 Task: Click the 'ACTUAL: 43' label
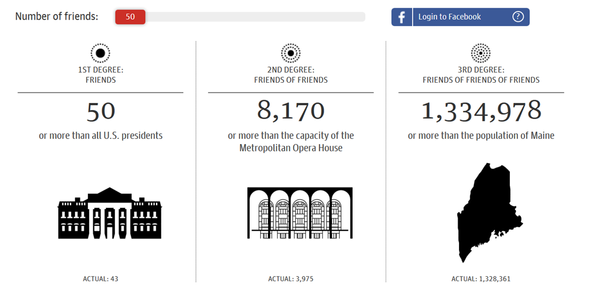tap(101, 279)
